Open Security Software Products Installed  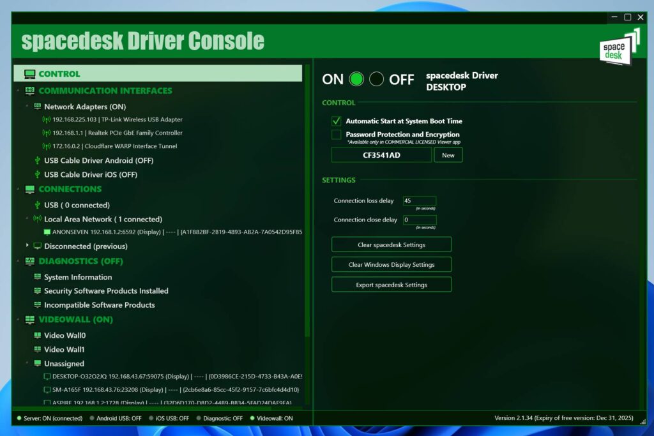(x=107, y=291)
